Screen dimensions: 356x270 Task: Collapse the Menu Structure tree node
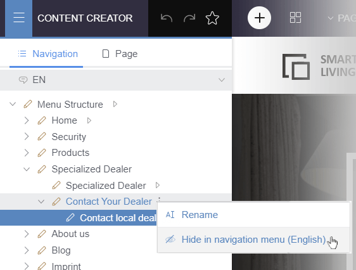coord(13,104)
